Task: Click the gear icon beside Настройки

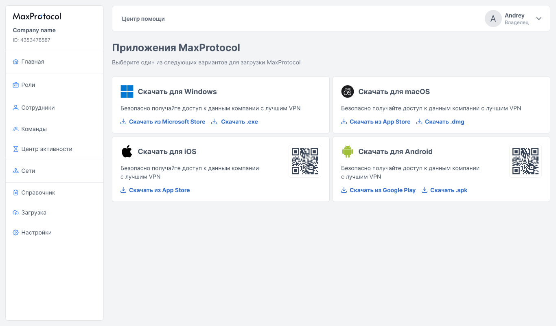Action: click(x=16, y=233)
